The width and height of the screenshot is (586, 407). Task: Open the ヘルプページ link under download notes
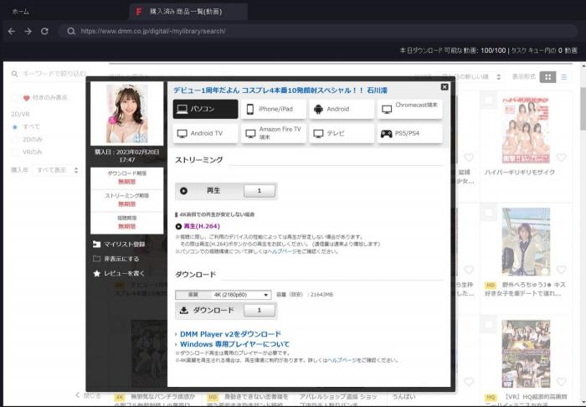point(342,360)
